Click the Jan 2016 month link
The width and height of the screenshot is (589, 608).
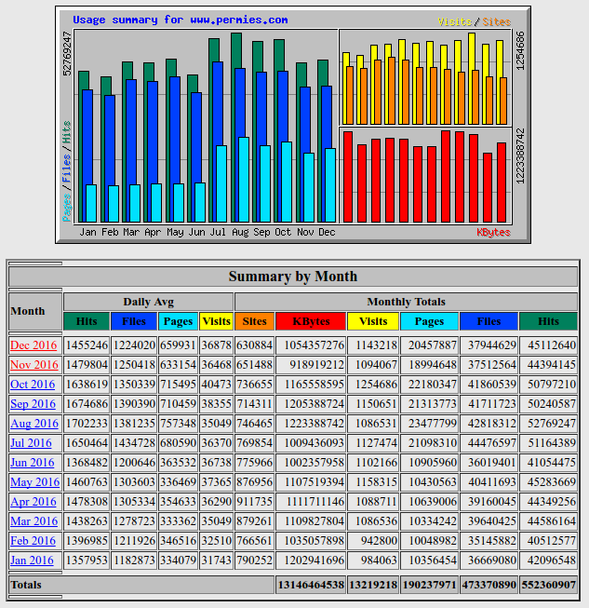(33, 561)
